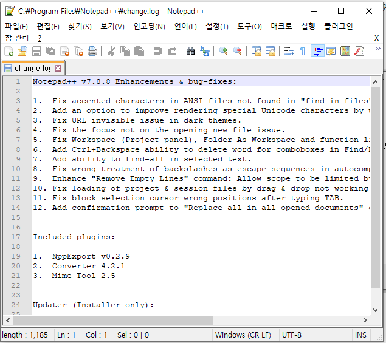Open the 파일(F) menu
Viewport: 386px width, 343px height.
point(16,26)
